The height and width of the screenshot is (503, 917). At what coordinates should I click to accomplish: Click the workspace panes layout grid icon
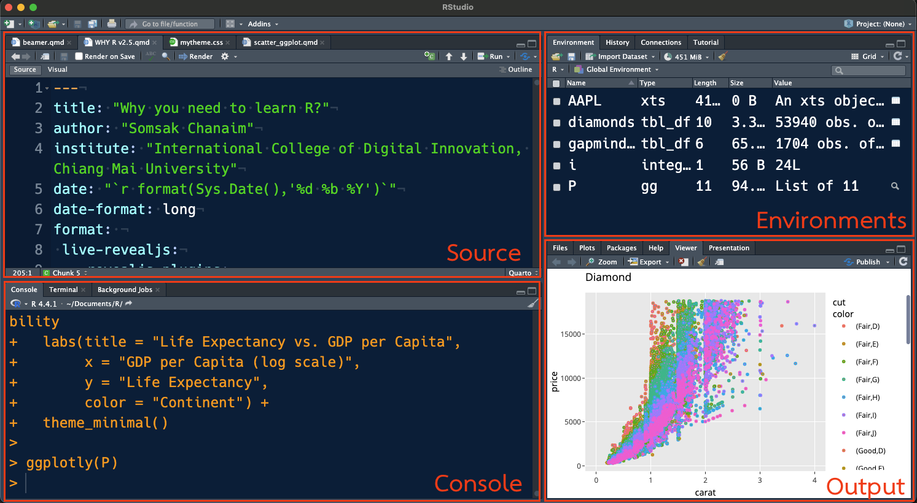click(230, 24)
